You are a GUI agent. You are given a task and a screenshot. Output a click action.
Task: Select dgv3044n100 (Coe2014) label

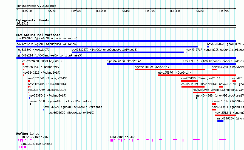152,67
